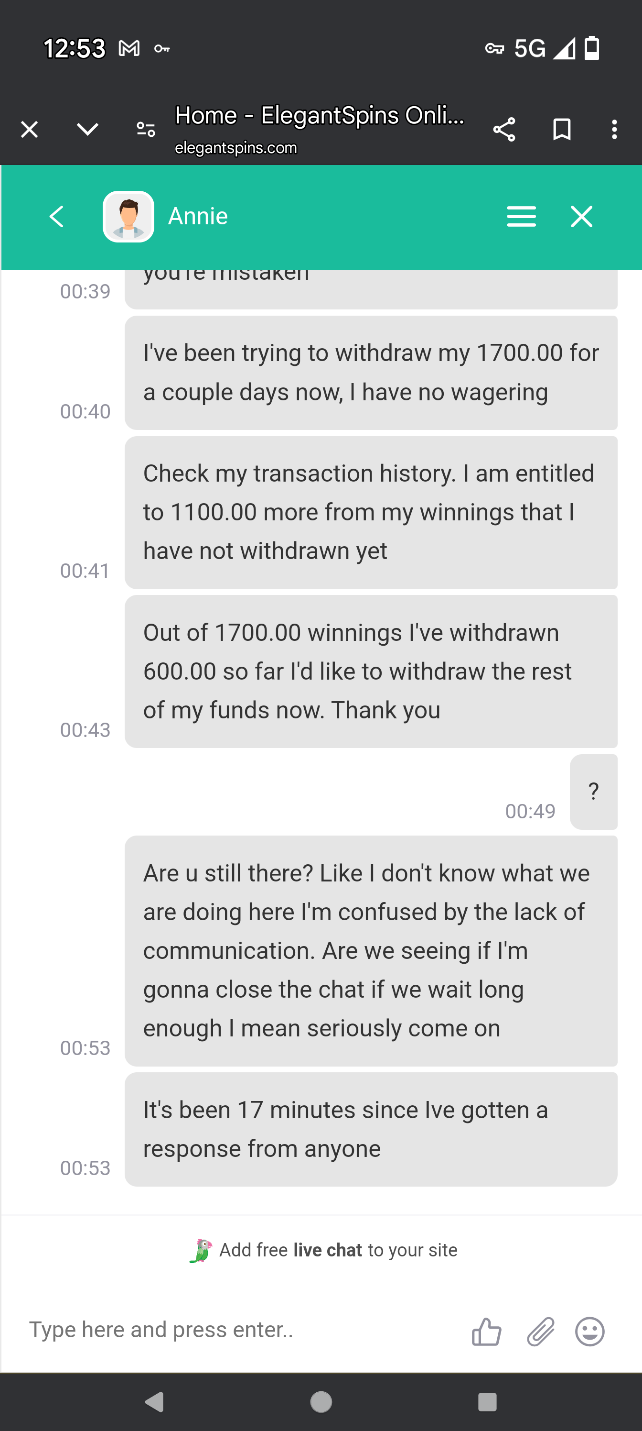Minimize tab with down chevron
Image resolution: width=642 pixels, height=1431 pixels.
pos(88,130)
